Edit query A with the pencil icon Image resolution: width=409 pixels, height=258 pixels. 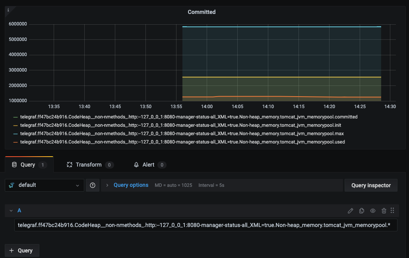click(350, 211)
